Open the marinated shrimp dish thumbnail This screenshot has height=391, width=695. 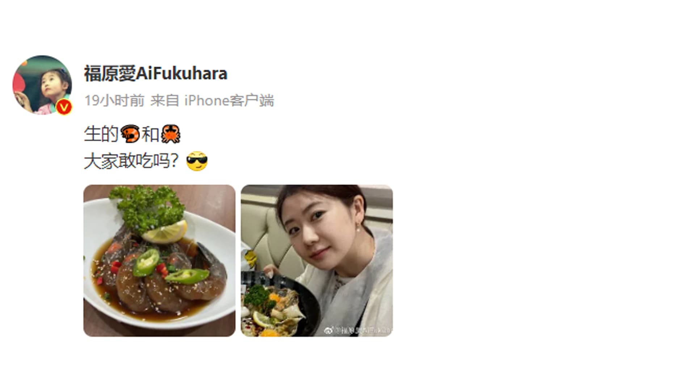159,261
